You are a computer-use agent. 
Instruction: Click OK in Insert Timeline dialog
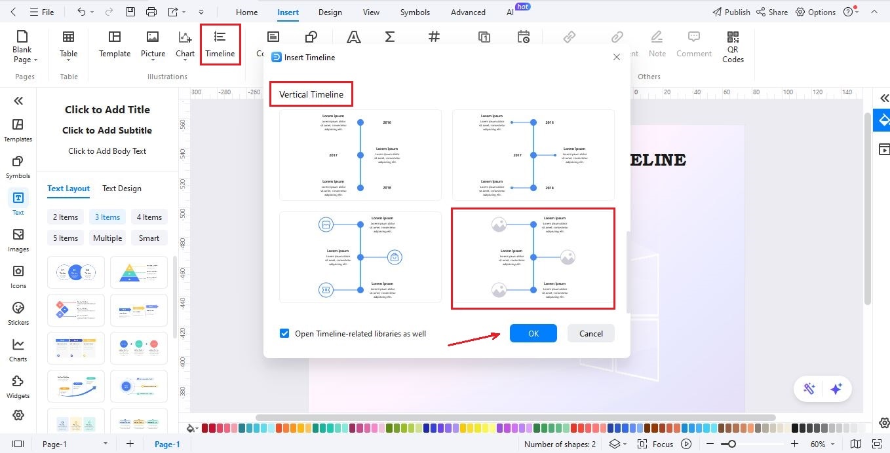[533, 333]
